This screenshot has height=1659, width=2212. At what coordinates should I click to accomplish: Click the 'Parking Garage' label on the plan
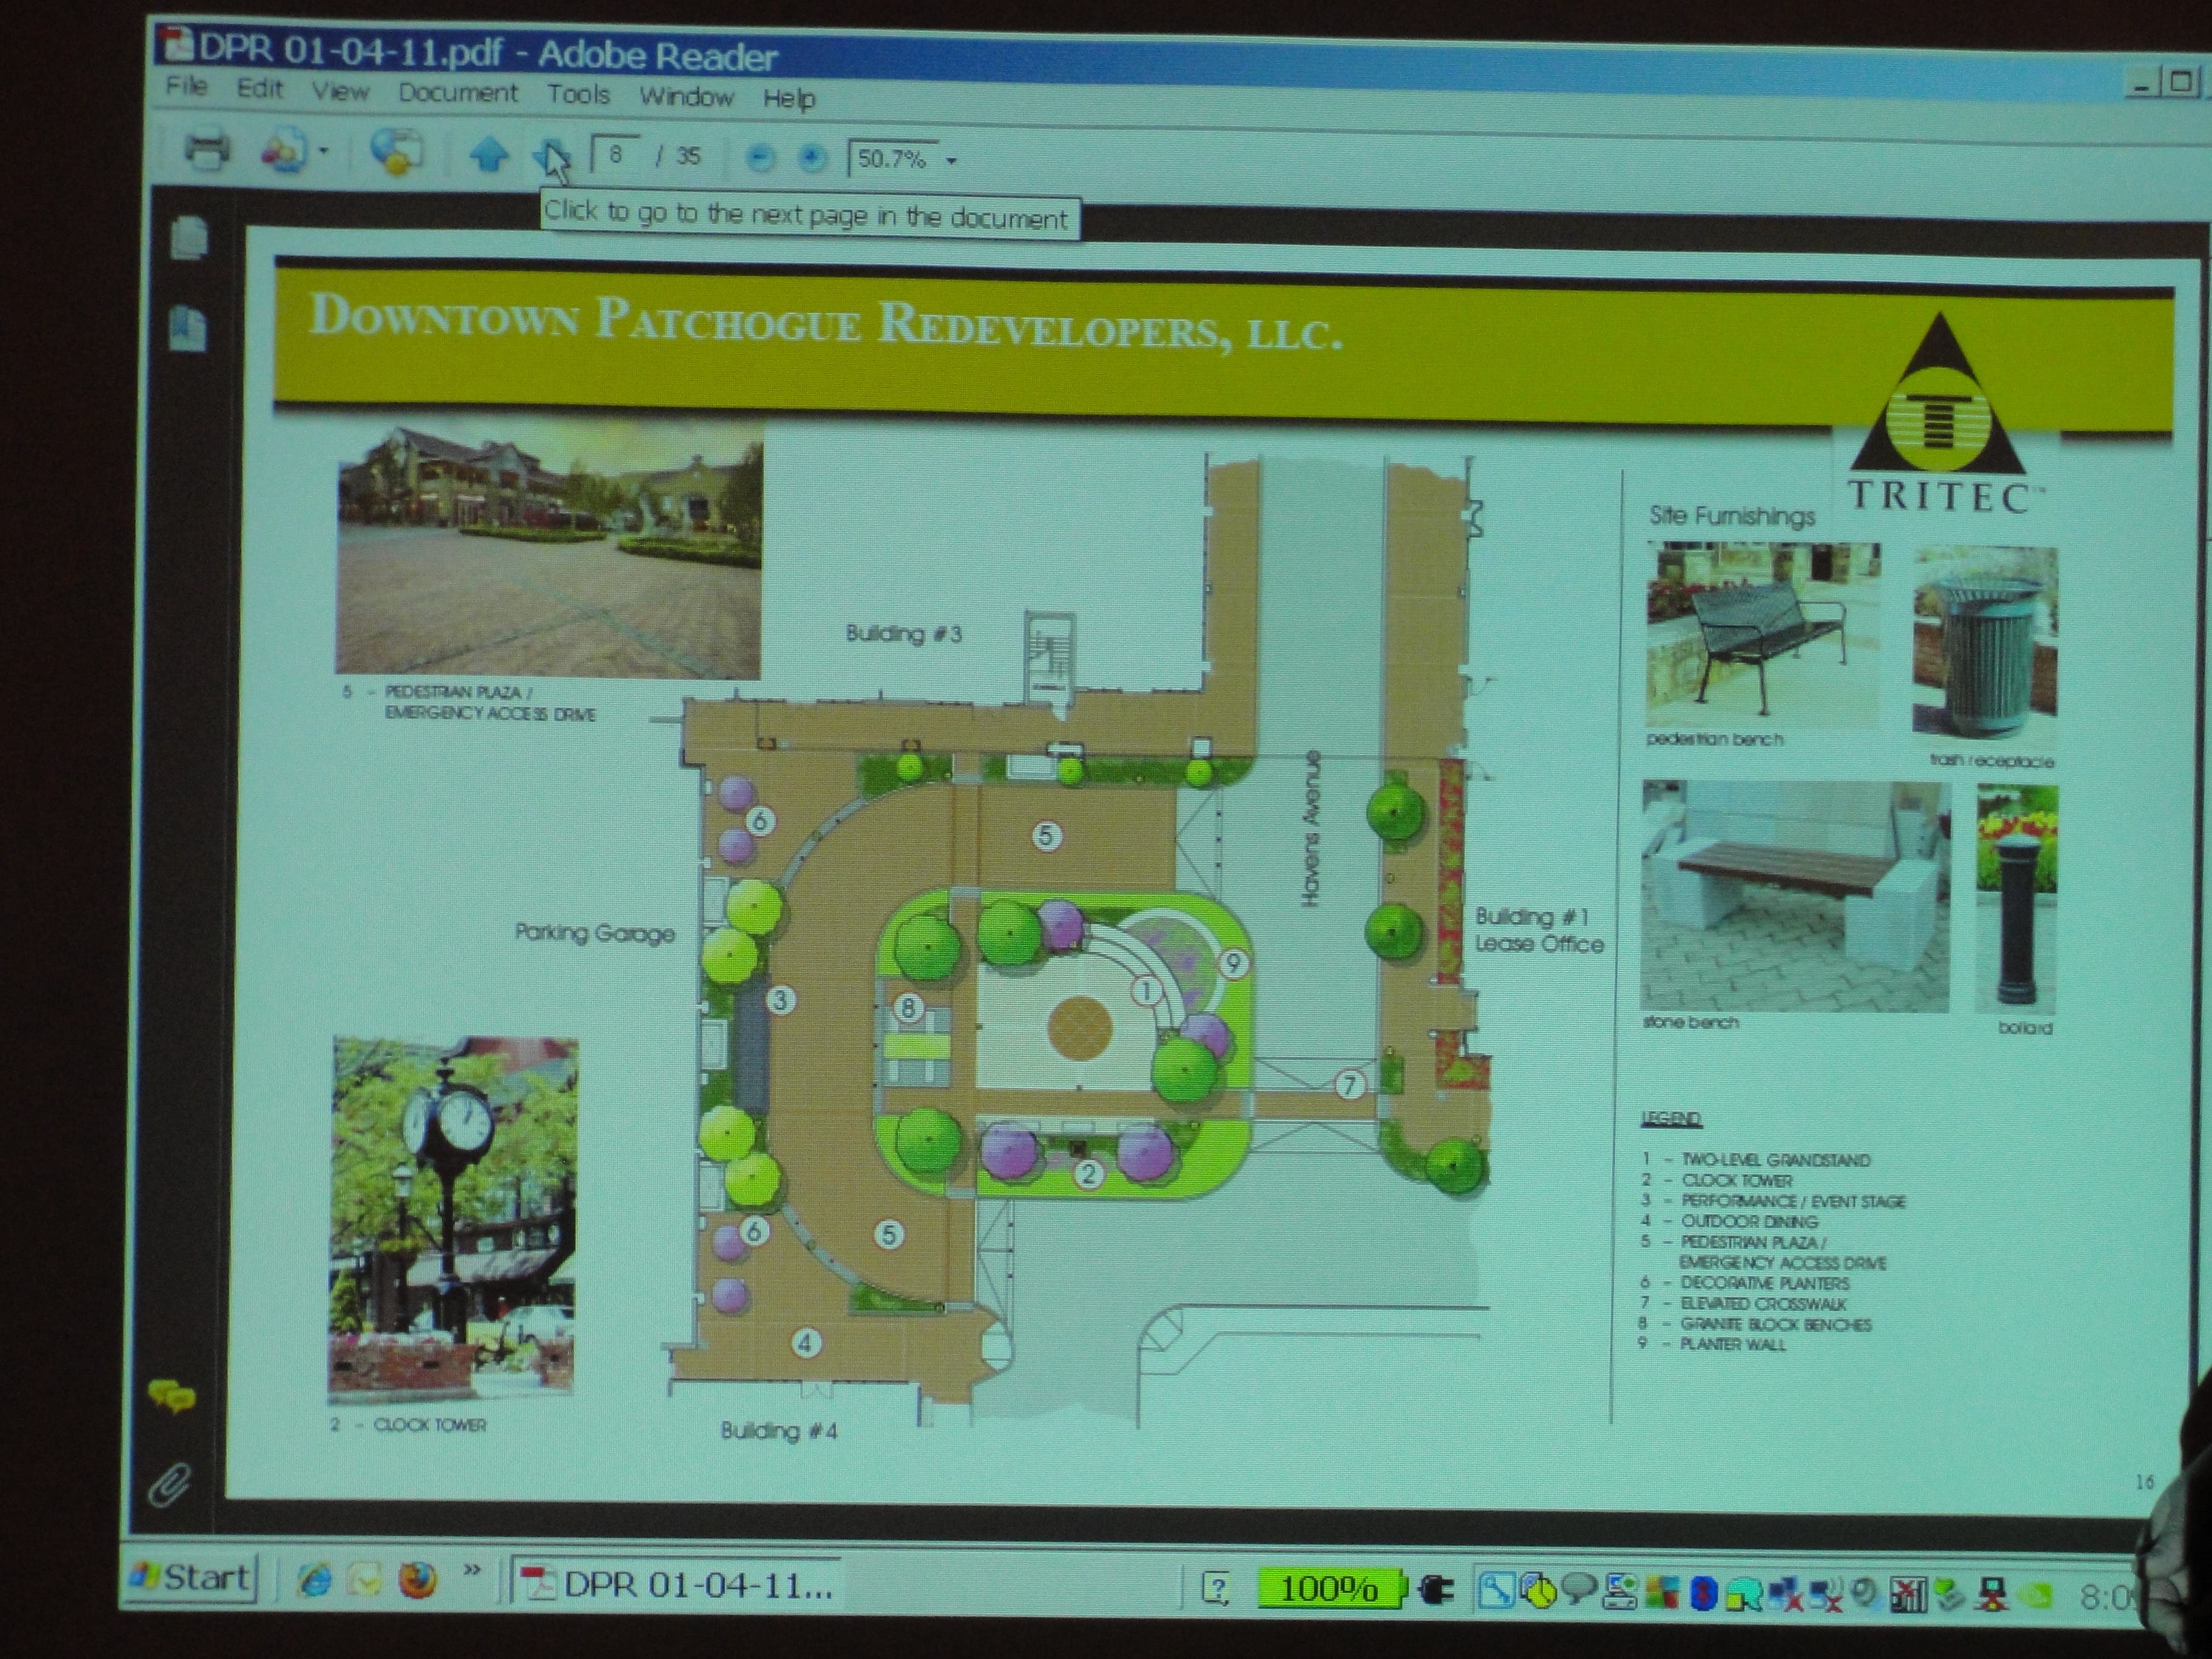coord(595,933)
